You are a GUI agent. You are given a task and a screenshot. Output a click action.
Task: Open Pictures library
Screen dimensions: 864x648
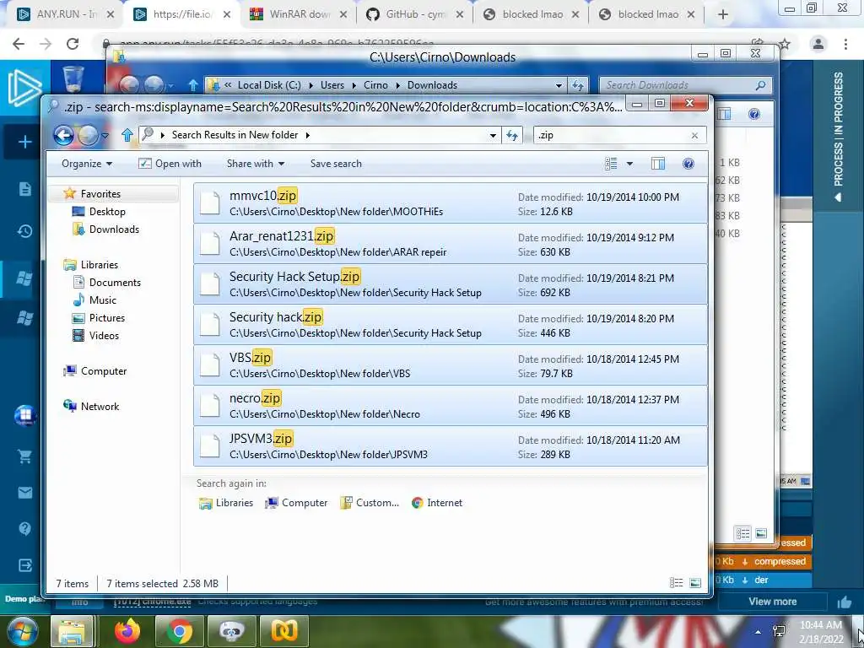point(107,318)
